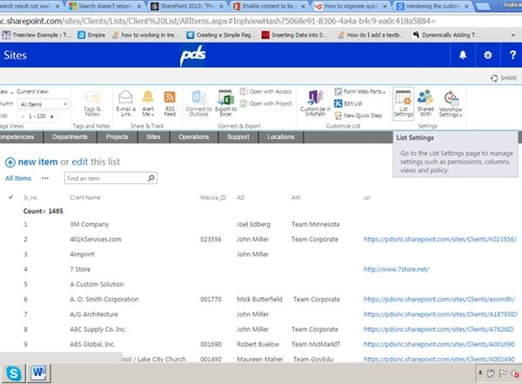Click the new item link
522x384 pixels.
click(x=37, y=162)
